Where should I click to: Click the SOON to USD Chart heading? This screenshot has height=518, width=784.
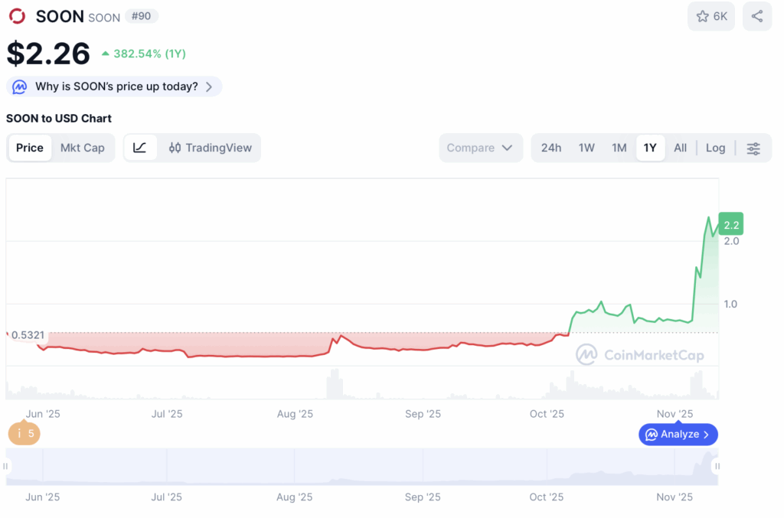58,119
